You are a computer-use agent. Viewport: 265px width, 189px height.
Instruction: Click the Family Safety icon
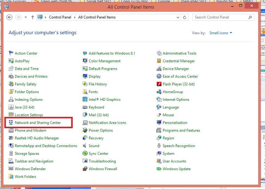(x=11, y=84)
